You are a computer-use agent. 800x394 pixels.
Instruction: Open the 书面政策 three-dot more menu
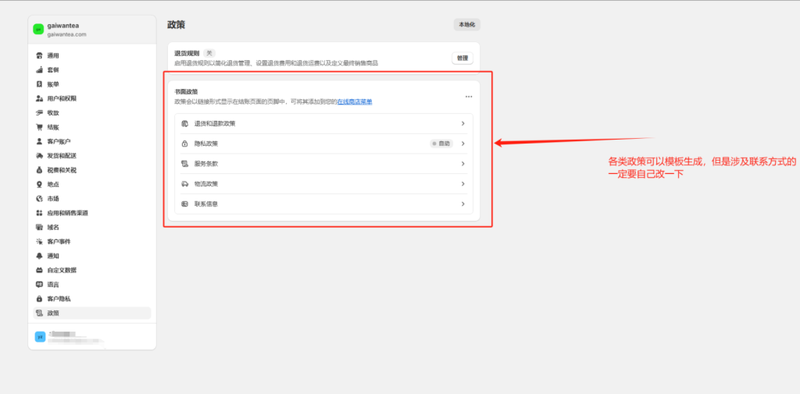[x=469, y=97]
